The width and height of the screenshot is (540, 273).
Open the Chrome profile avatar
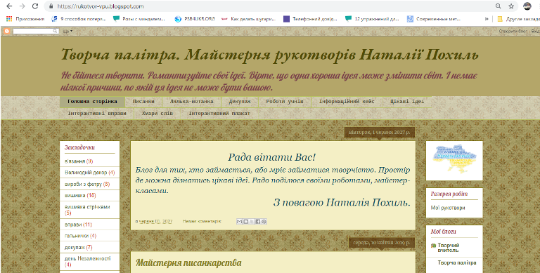click(x=527, y=6)
